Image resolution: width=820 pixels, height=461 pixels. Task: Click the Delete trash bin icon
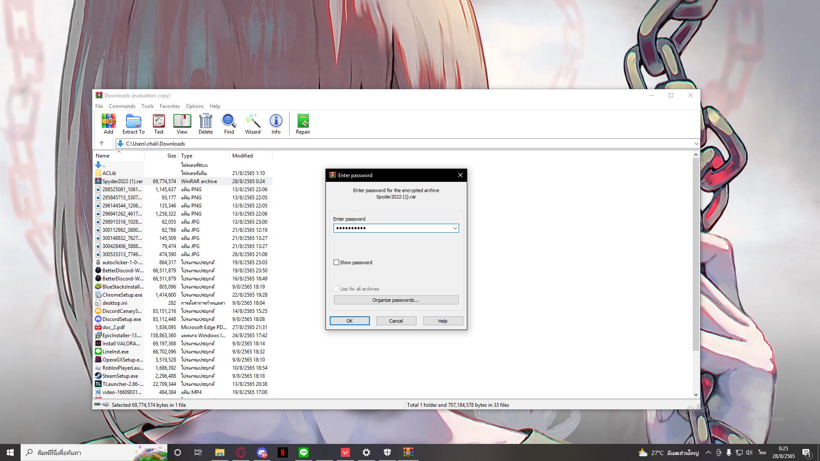click(x=205, y=122)
